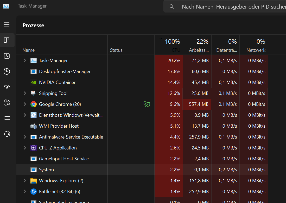This screenshot has width=286, height=203.
Task: Click the NVIDIA Container icon
Action: point(34,82)
